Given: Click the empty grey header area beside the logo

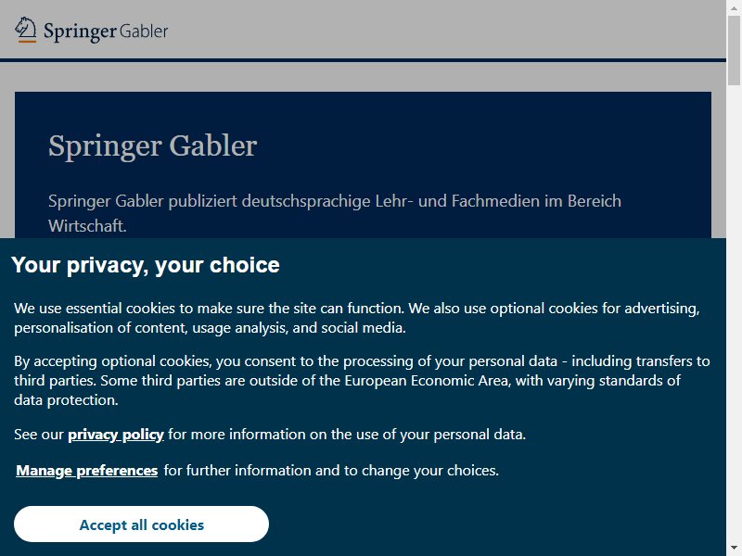Looking at the screenshot, I should [445, 30].
